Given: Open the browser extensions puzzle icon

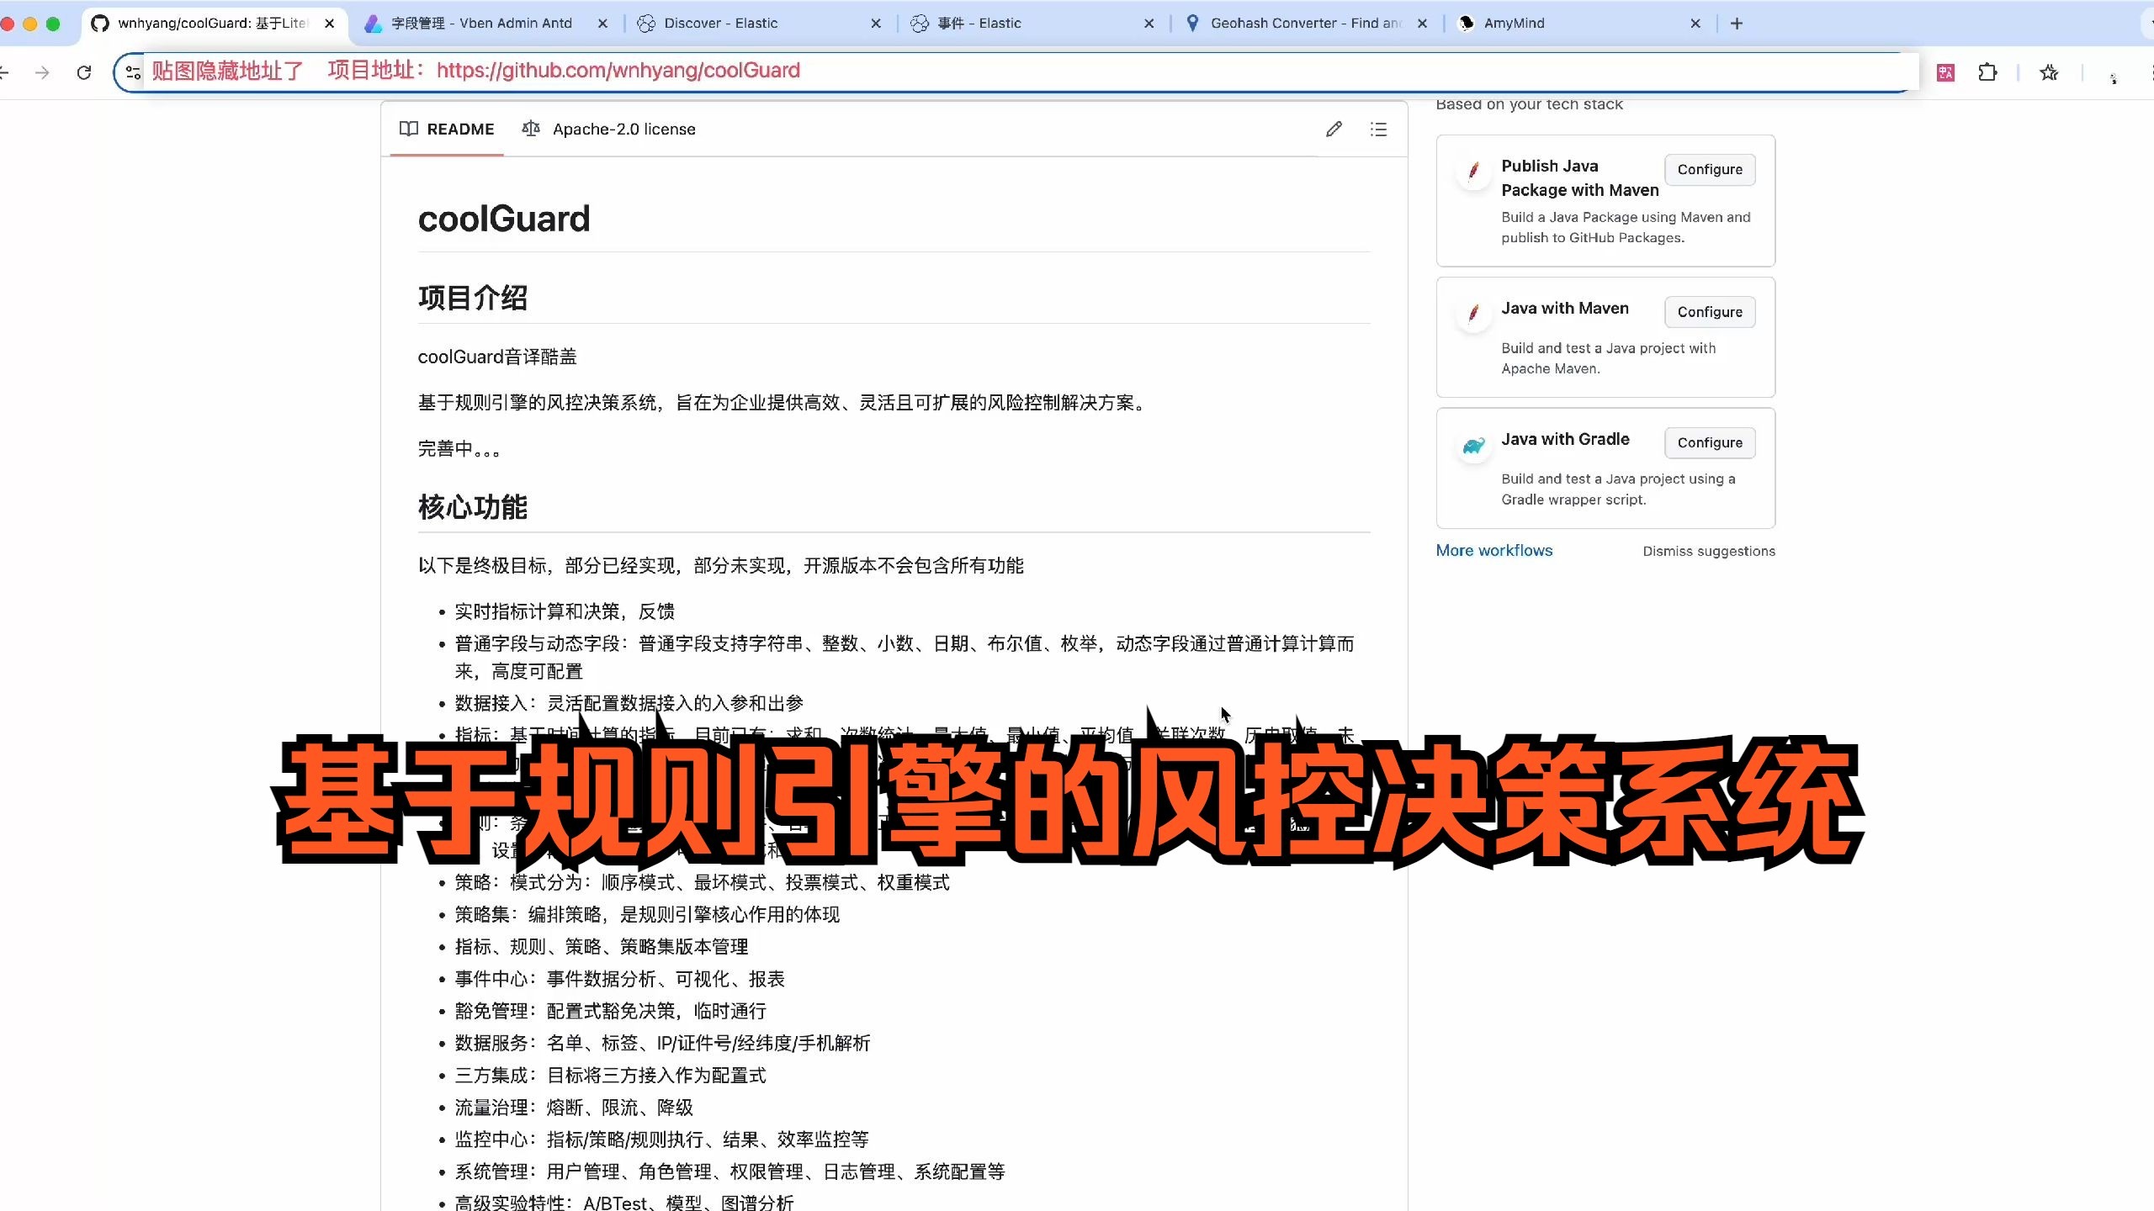Looking at the screenshot, I should (1987, 73).
